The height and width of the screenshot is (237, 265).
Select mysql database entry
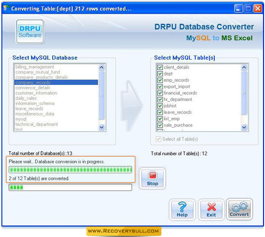pos(56,119)
